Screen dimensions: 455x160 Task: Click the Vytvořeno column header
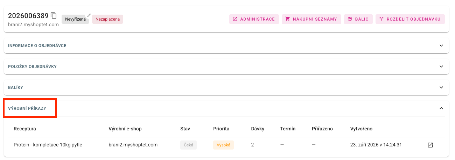361,129
